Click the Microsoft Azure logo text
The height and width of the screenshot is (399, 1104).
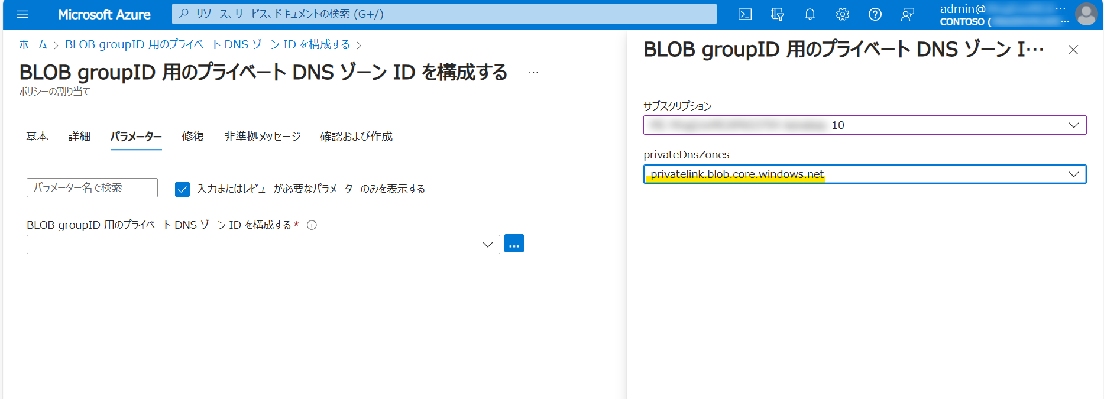tap(105, 14)
